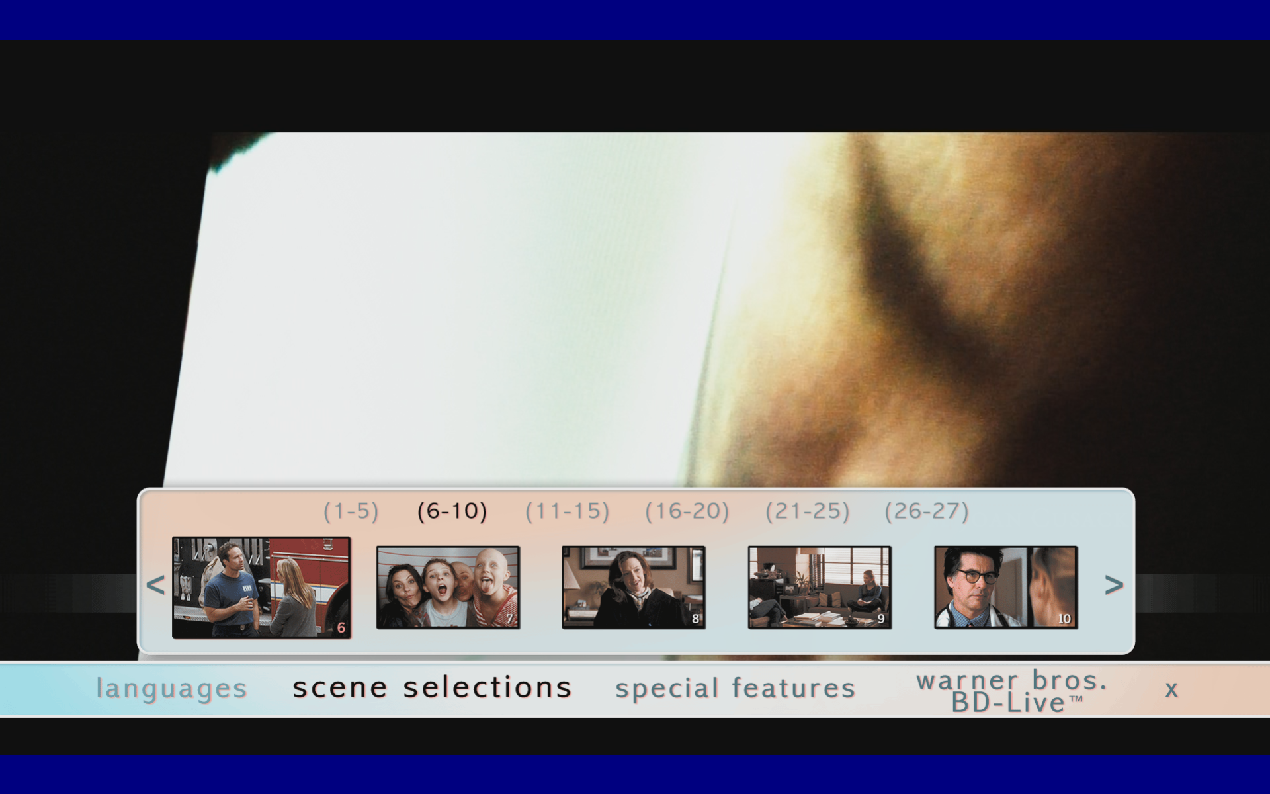Open the special features menu
Screen dimensions: 1270x794
coord(736,689)
